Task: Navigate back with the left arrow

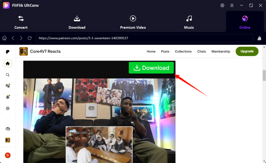Action: (13, 38)
